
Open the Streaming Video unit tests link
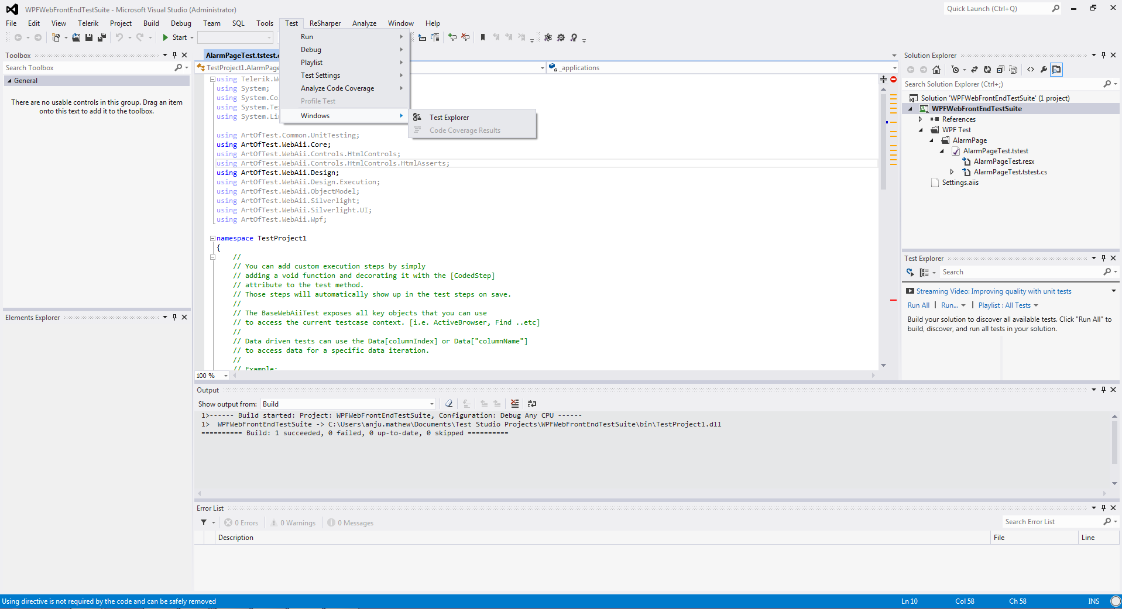993,291
